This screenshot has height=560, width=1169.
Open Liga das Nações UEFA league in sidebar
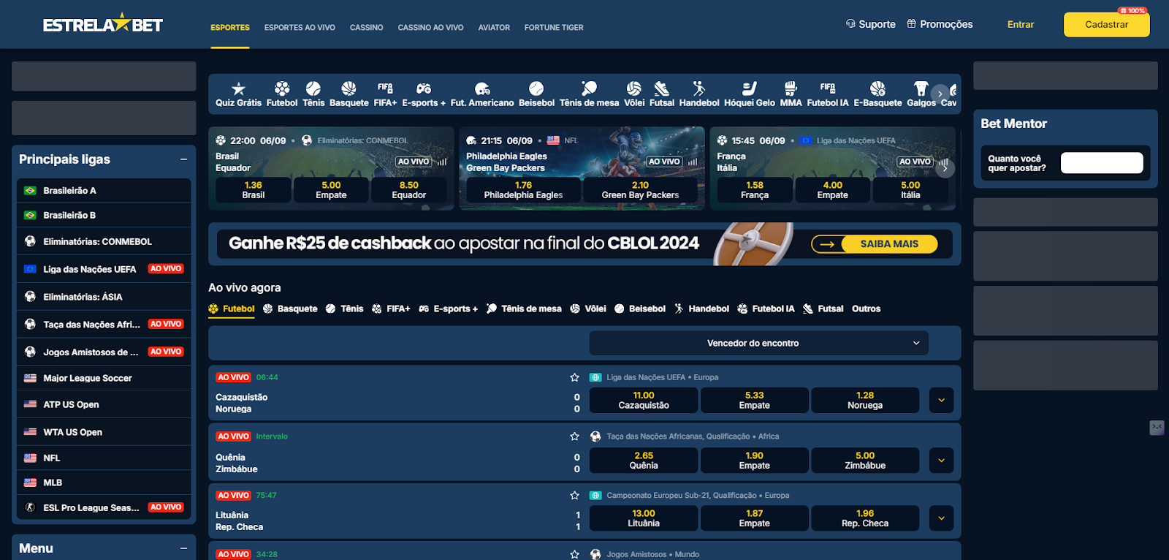[104, 269]
